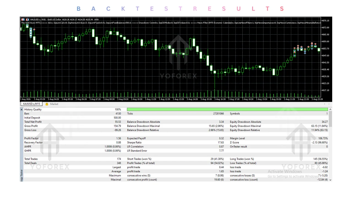Select Short Trades value 29 (41.38%)

[x=217, y=159]
